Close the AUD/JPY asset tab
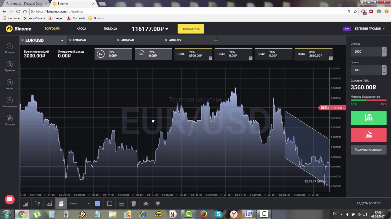Viewport: 391px width, 219px height. 166,40
